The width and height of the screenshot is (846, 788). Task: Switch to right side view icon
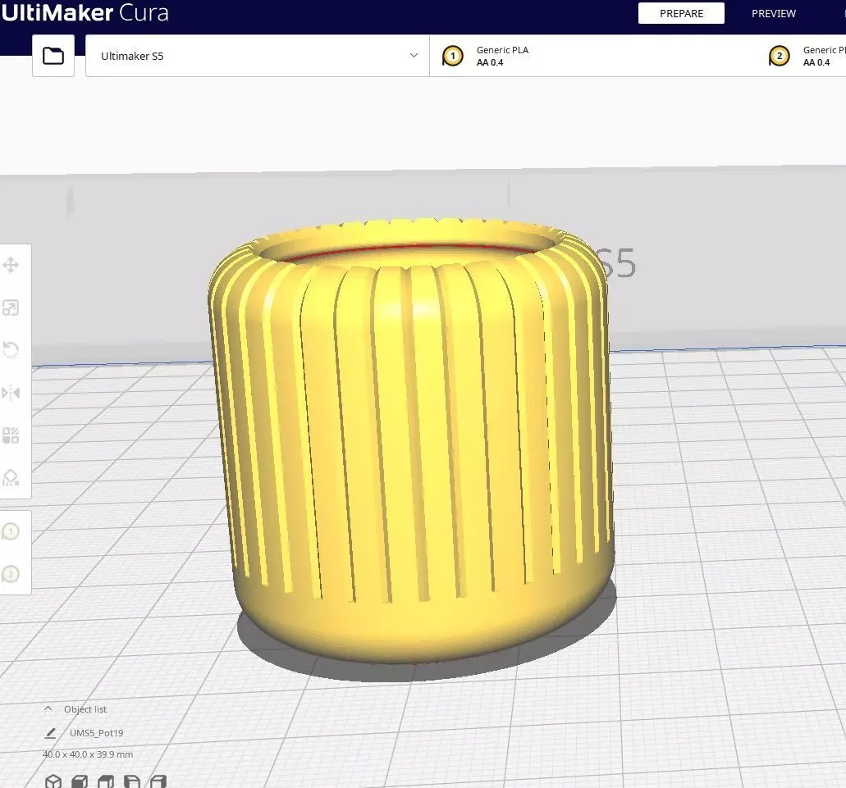(158, 781)
